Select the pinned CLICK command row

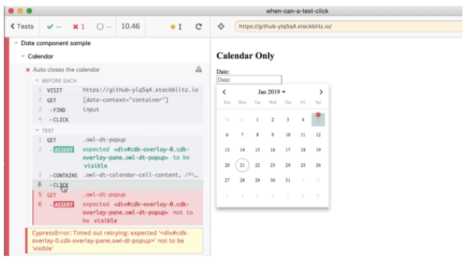tap(118, 185)
